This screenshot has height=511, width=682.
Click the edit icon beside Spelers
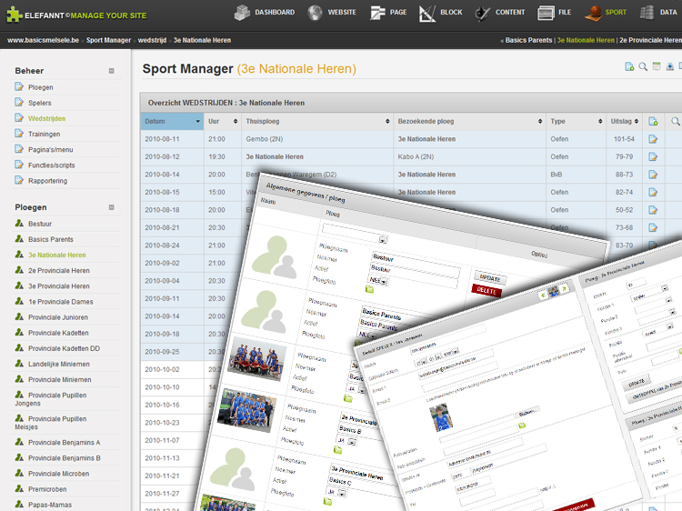point(19,102)
